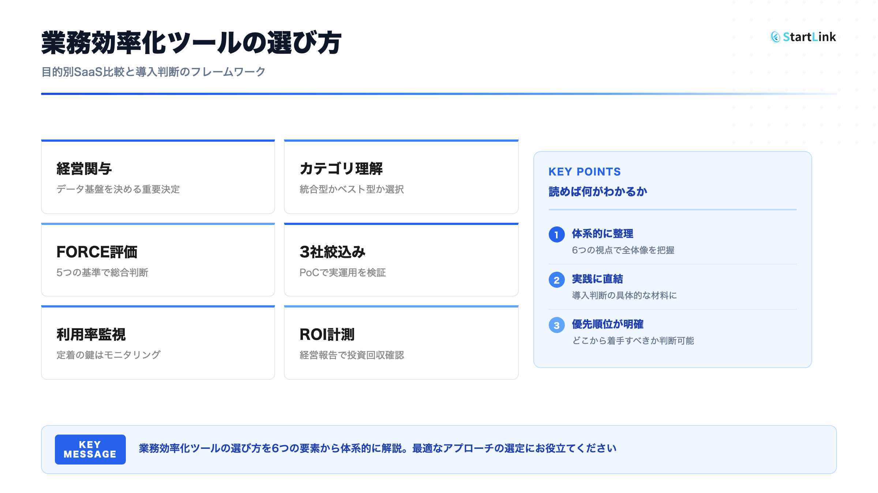Screen dimensions: 878x493
Task: Click the number 3 circle badge
Action: coord(556,325)
